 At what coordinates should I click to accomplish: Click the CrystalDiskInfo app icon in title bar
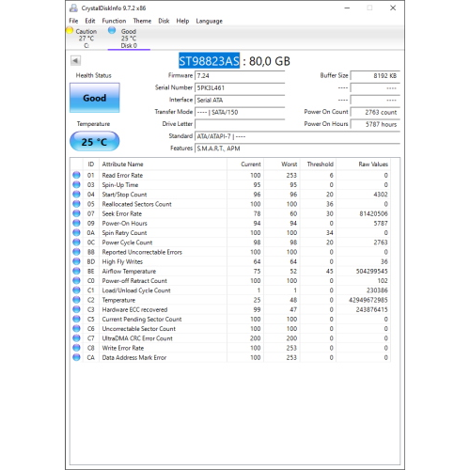[x=73, y=8]
